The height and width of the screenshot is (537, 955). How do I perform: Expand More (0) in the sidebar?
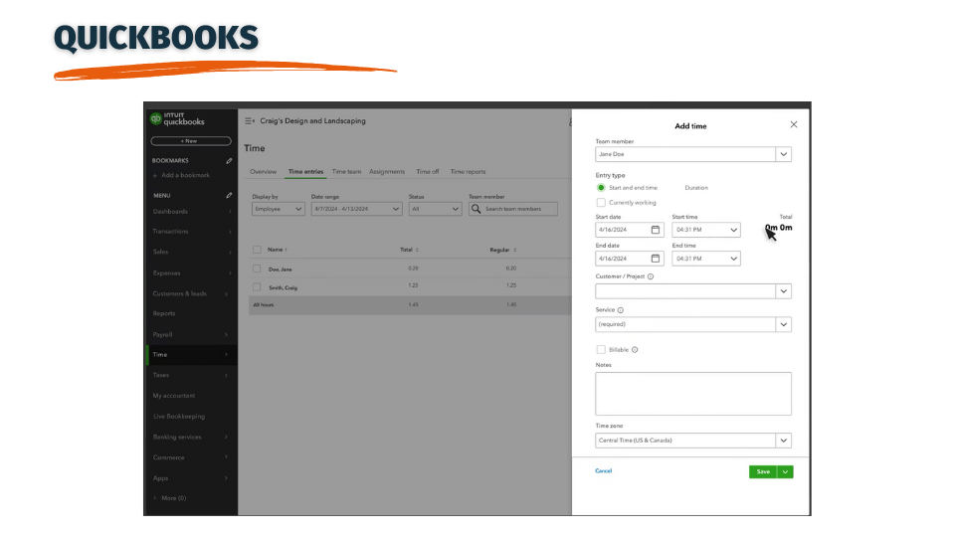coord(170,498)
